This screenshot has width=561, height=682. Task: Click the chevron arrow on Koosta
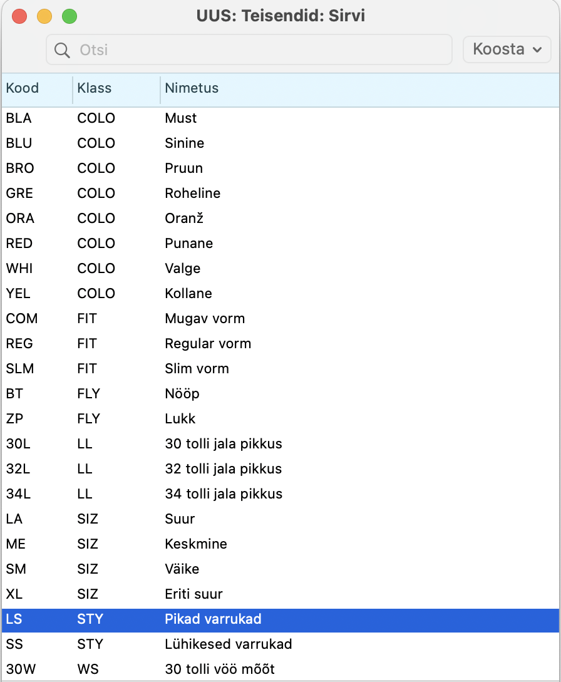tap(537, 49)
